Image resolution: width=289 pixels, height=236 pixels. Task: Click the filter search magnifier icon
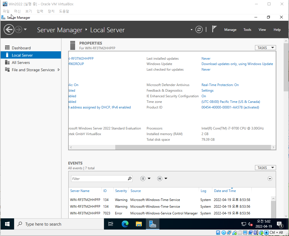(130, 179)
